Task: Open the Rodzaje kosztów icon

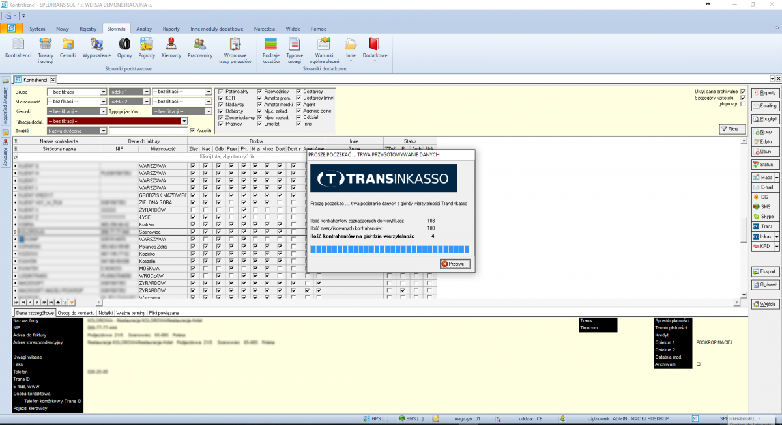Action: (x=271, y=50)
